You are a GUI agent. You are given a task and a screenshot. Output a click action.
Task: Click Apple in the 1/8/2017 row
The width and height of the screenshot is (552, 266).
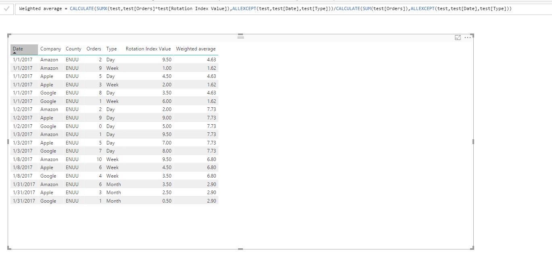47,168
